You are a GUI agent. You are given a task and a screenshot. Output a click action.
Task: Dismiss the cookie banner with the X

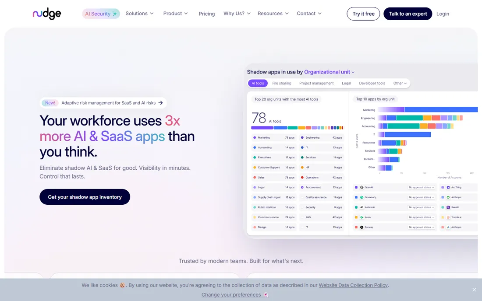(474, 290)
